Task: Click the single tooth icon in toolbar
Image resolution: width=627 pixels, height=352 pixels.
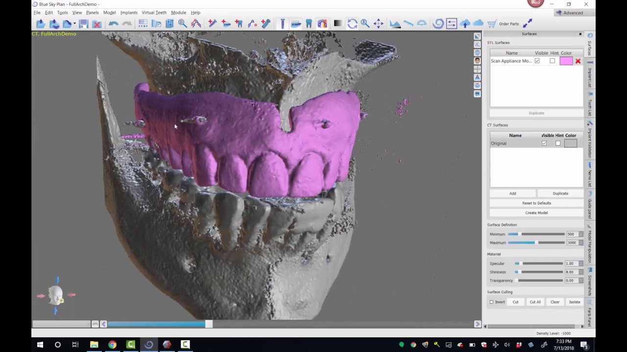Action: tap(309, 23)
